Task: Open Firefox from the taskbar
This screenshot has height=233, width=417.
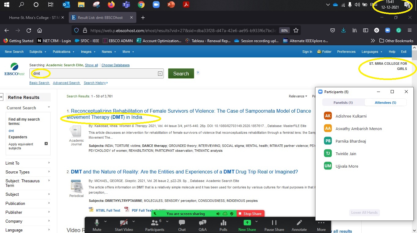Action: pyautogui.click(x=111, y=5)
